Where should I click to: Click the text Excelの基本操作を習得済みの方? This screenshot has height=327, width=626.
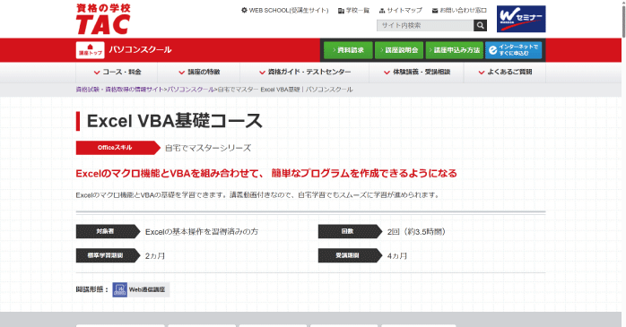point(202,232)
